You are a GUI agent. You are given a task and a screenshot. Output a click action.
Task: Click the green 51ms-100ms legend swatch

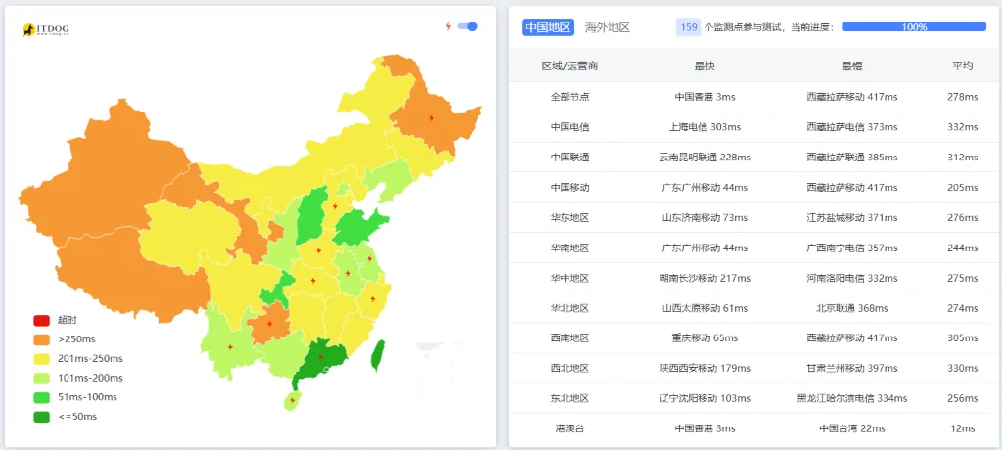coord(41,397)
